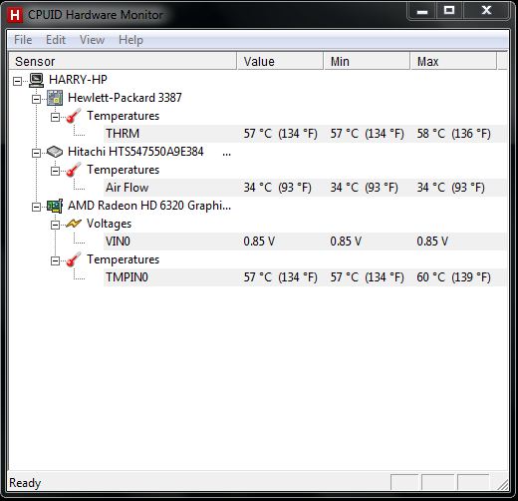Collapse the AMD Radeon HD 6320 node

click(36, 207)
